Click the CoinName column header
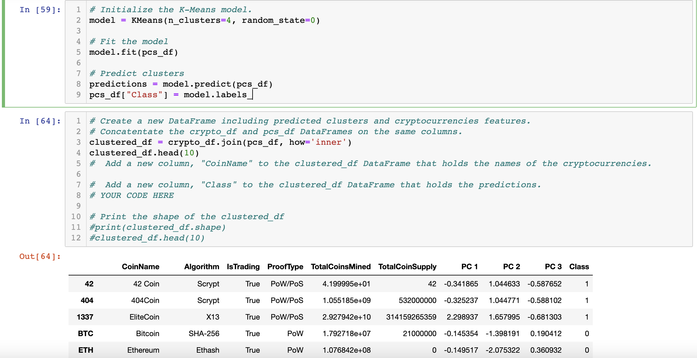697x358 pixels. click(141, 267)
